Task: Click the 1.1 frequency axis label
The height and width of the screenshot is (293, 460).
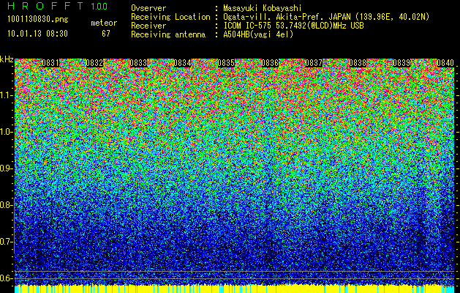Action: tap(6, 95)
